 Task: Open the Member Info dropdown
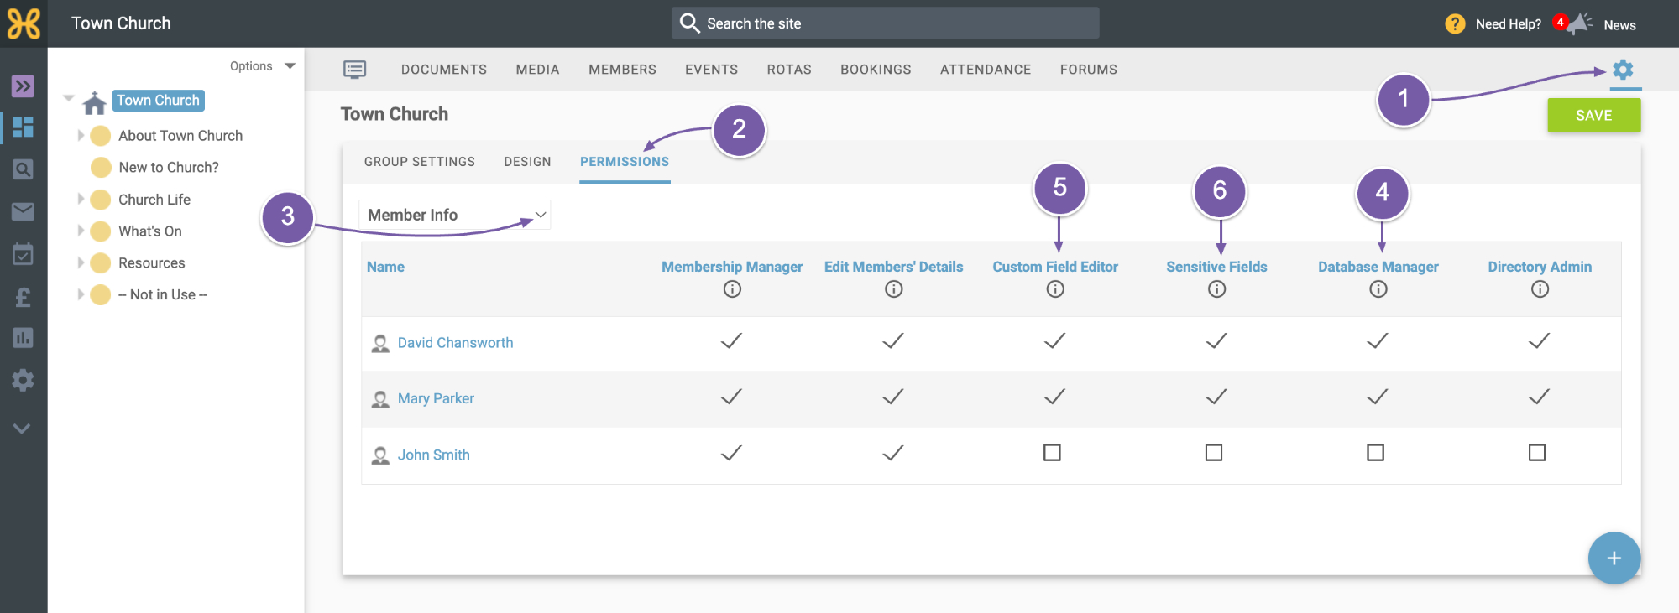click(x=454, y=215)
